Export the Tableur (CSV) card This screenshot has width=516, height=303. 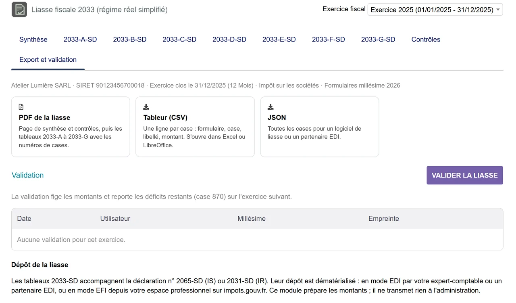(195, 127)
